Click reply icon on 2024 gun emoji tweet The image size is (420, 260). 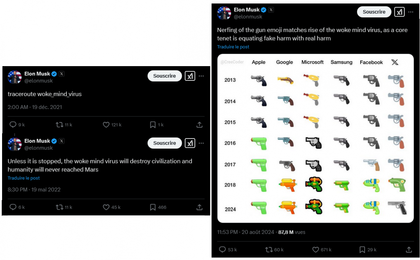point(223,250)
